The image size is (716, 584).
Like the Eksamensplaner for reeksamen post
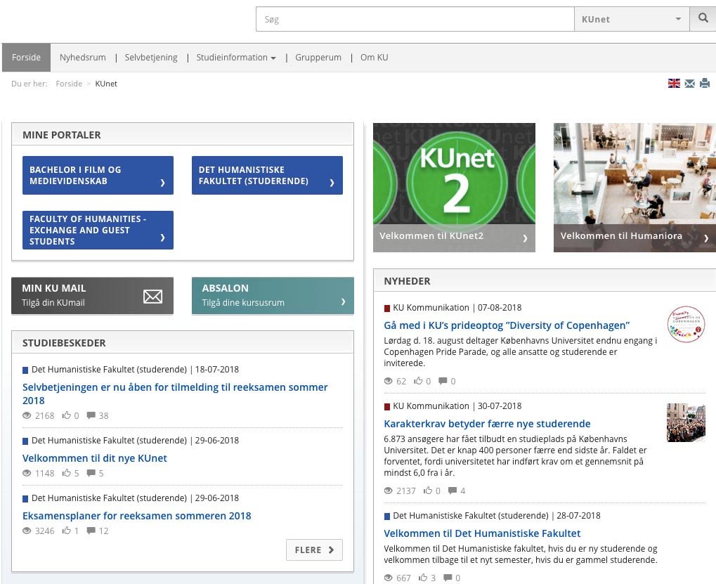(67, 530)
